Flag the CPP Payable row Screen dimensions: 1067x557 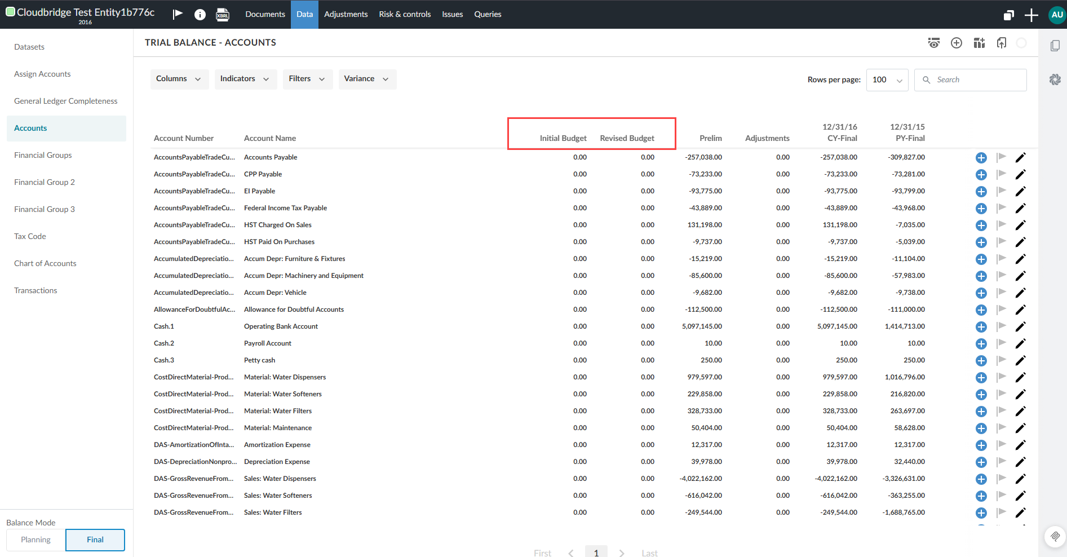pos(1001,174)
